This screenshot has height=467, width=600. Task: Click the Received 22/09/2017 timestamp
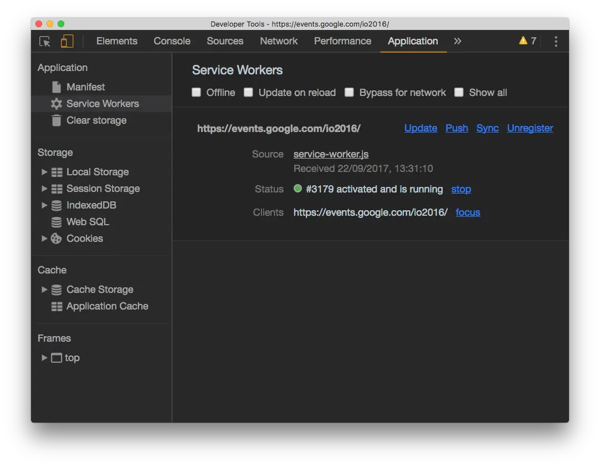pyautogui.click(x=363, y=169)
